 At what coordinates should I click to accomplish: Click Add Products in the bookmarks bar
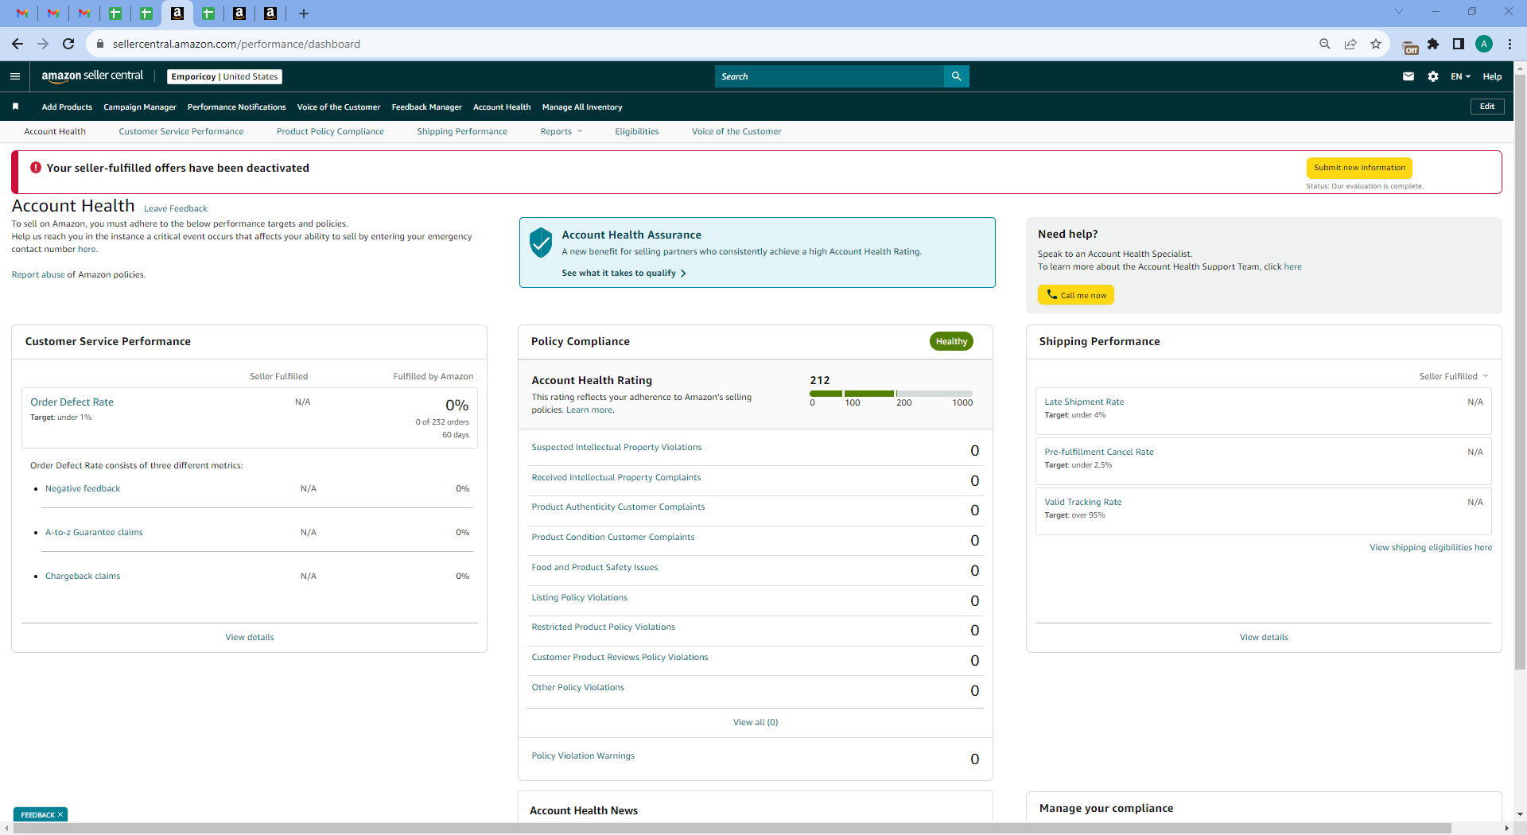(x=67, y=107)
